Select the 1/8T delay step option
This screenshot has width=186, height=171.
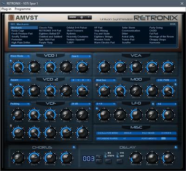(120, 156)
